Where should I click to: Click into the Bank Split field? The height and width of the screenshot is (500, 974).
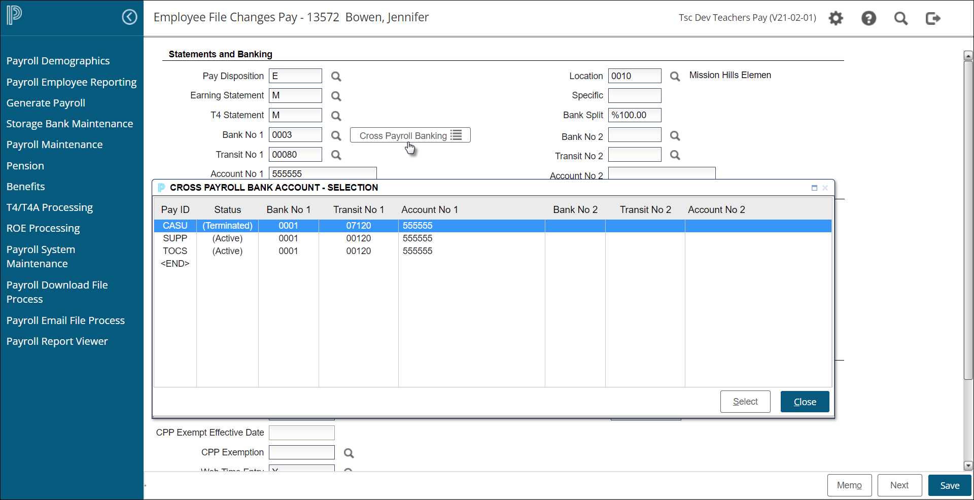click(634, 115)
